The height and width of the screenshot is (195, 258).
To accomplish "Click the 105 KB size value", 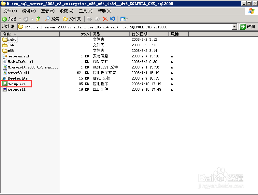I will 83,84.
